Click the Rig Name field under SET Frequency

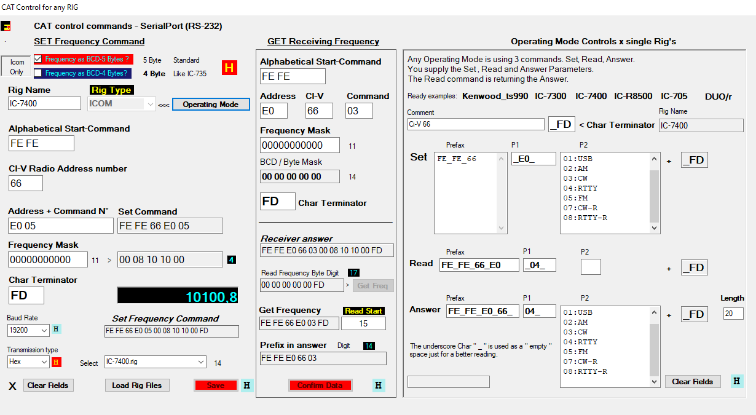coord(45,103)
